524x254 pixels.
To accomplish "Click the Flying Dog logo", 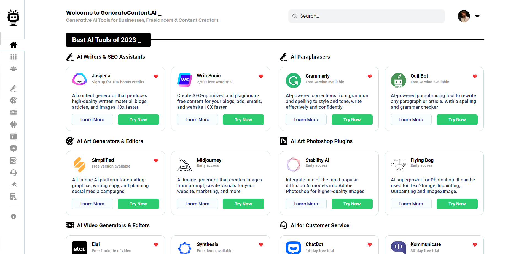I will [398, 165].
